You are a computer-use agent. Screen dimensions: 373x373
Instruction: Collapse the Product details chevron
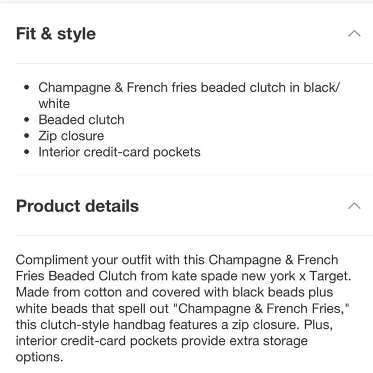point(354,206)
